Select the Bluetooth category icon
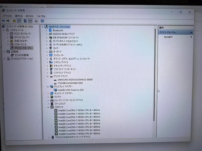 pyautogui.click(x=50, y=30)
